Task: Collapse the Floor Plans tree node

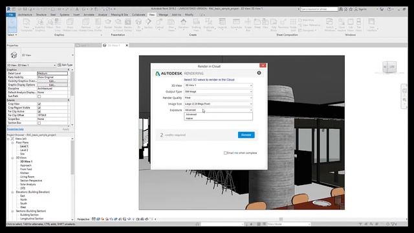Action: coord(12,142)
